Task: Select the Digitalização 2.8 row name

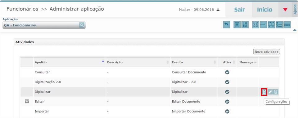Action: coord(48,82)
